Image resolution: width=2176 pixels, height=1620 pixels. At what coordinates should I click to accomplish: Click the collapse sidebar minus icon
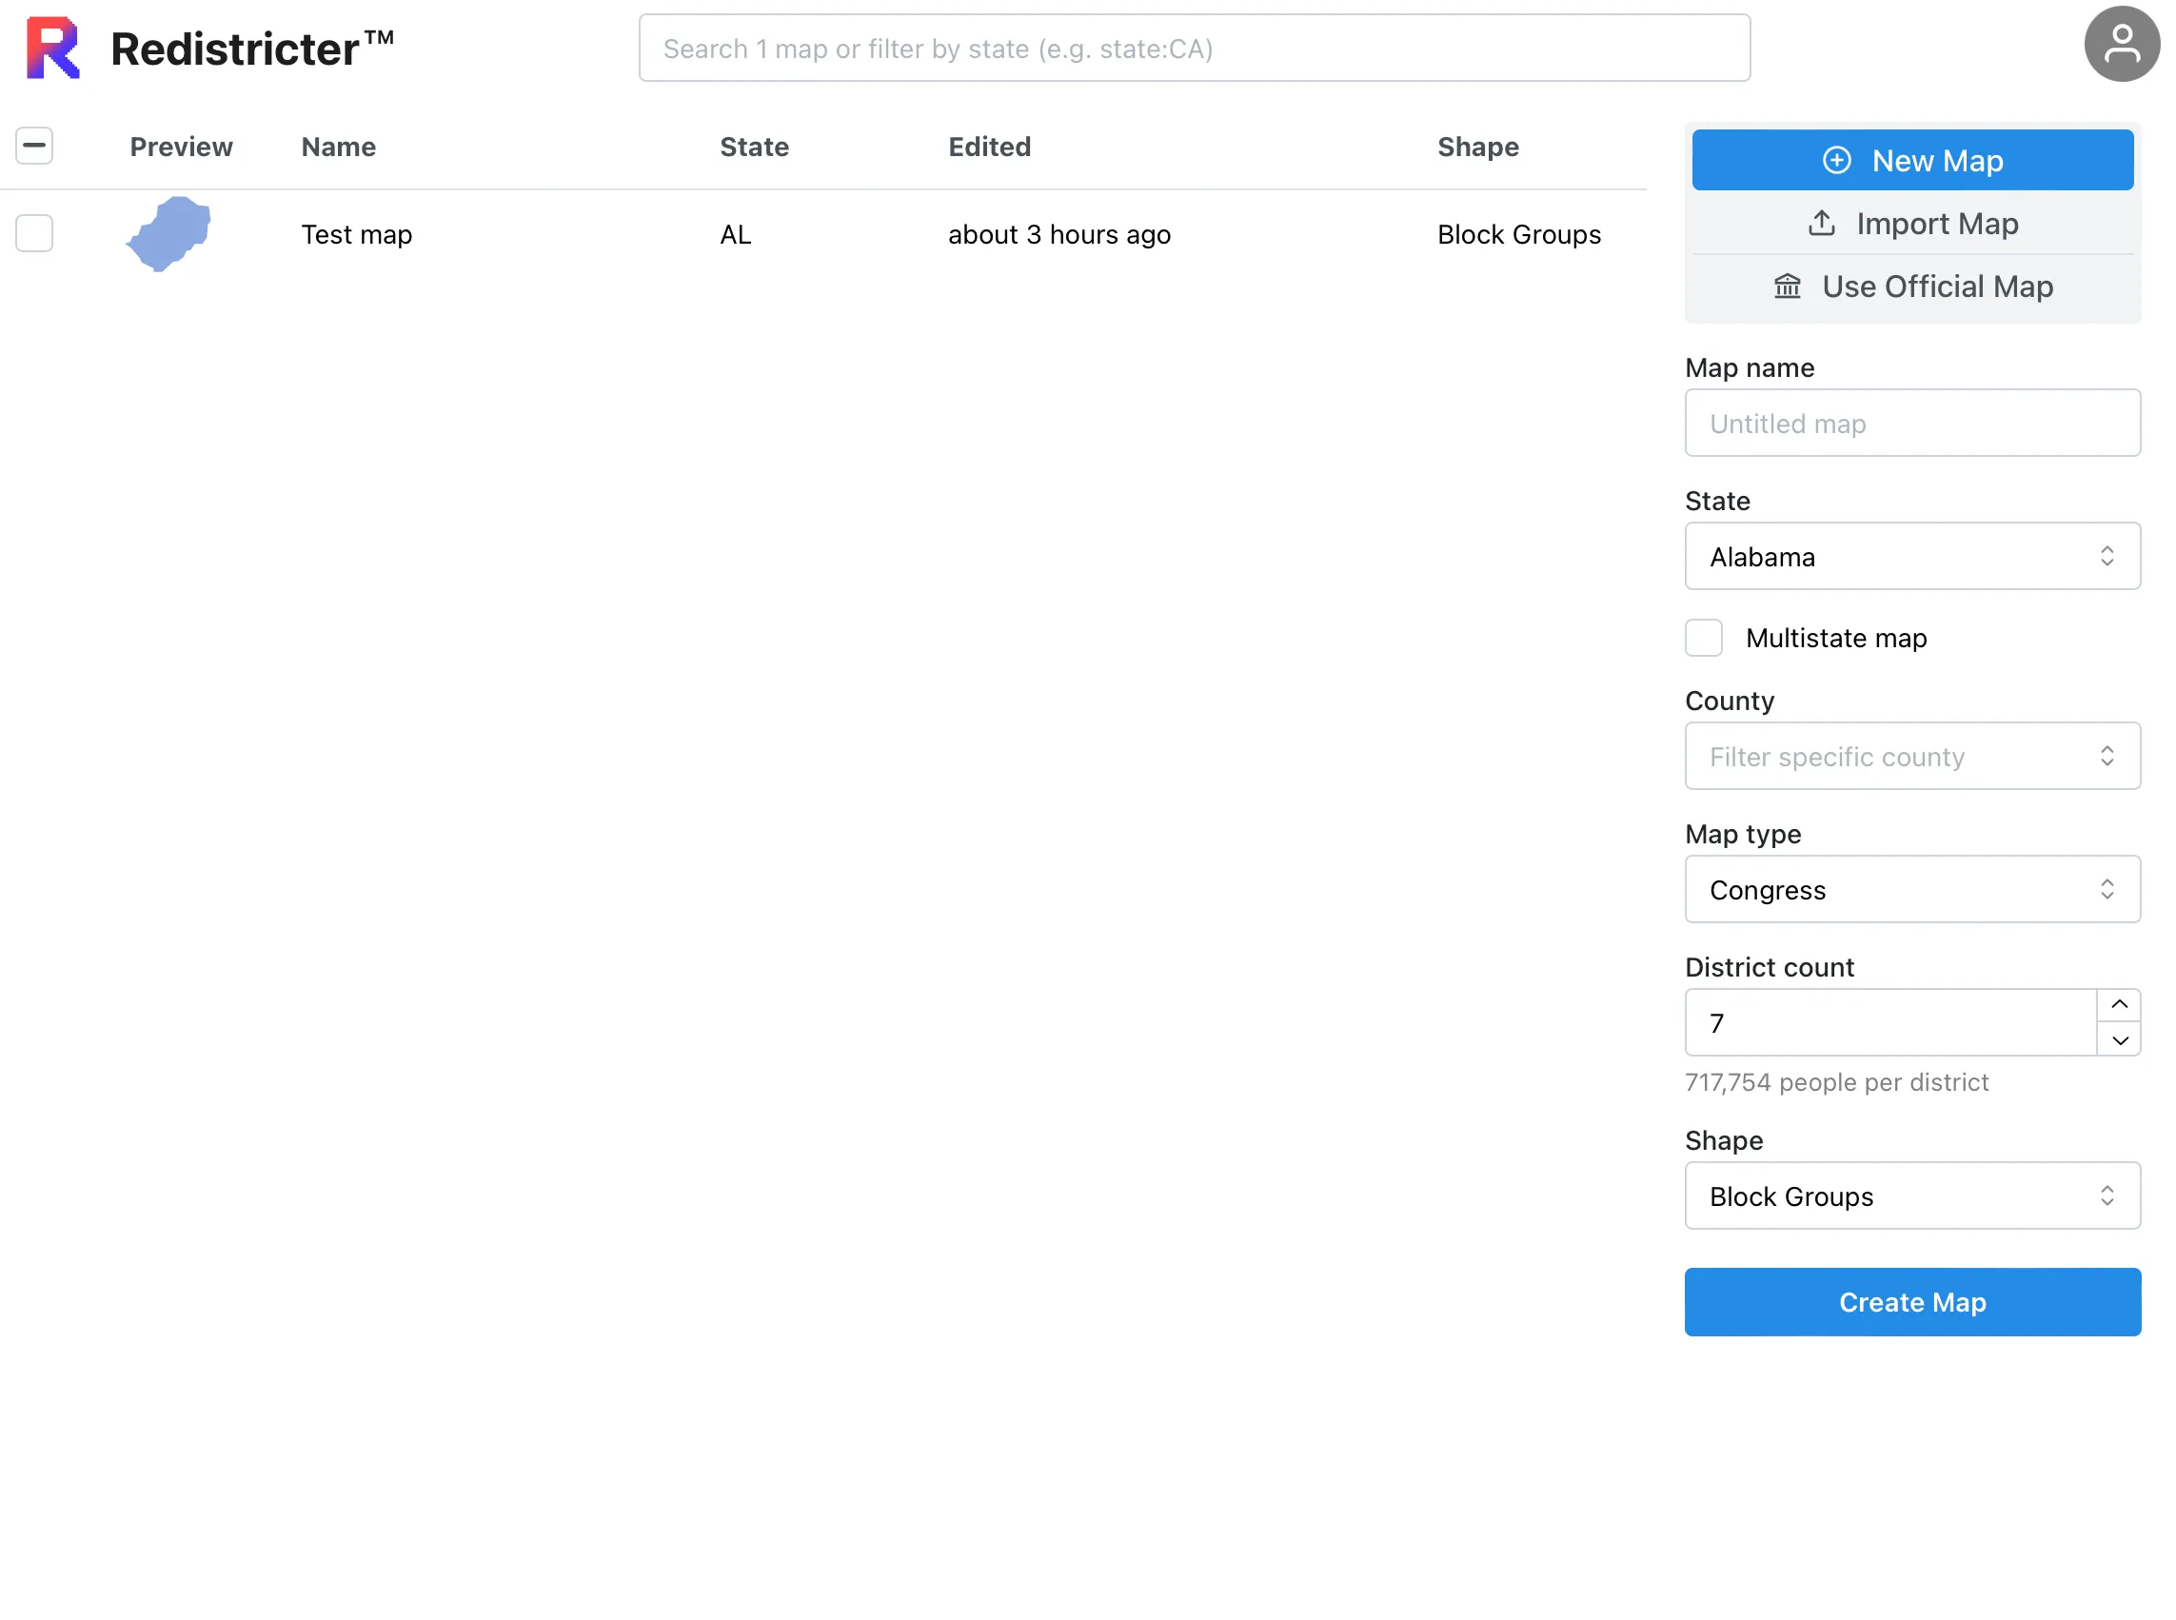pos(34,147)
